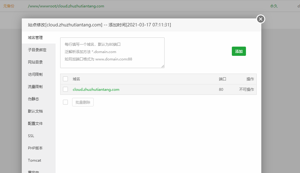The width and height of the screenshot is (300, 173).
Task: Click the 端口 column header
Action: [x=223, y=79]
